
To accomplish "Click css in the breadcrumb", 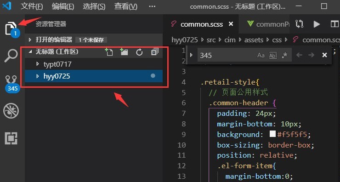I will [277, 40].
